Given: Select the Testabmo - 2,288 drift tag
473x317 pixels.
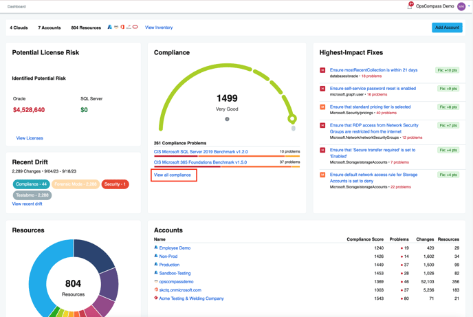Looking at the screenshot, I should coord(32,195).
